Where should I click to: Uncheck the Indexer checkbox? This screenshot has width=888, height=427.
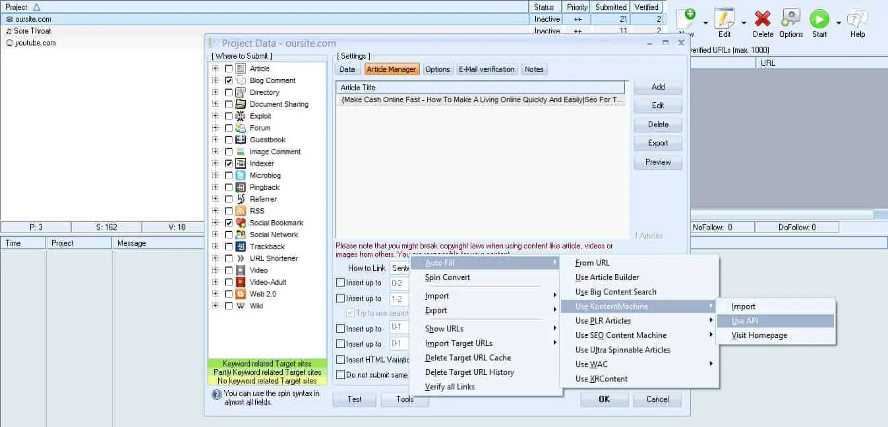229,163
